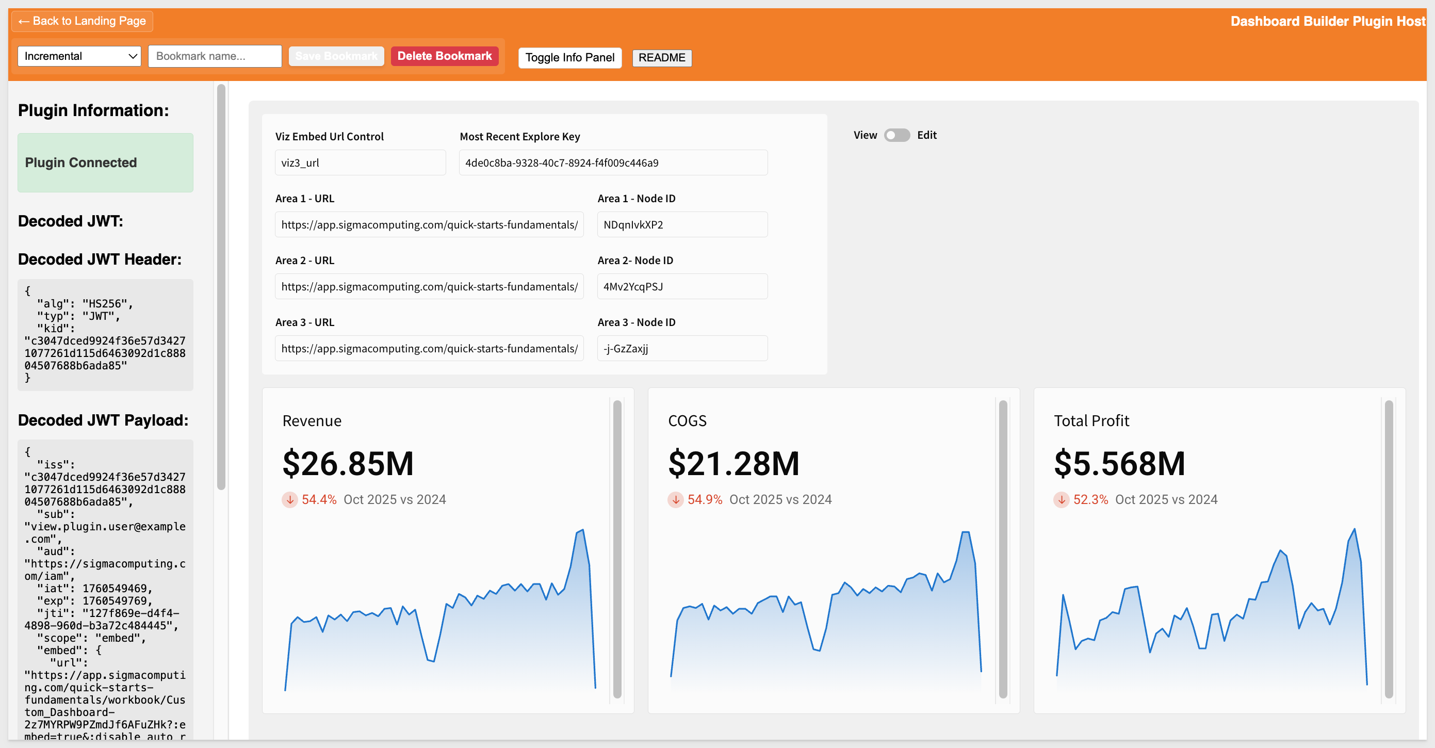Open the Incremental bookmark dropdown
This screenshot has width=1435, height=748.
click(79, 56)
